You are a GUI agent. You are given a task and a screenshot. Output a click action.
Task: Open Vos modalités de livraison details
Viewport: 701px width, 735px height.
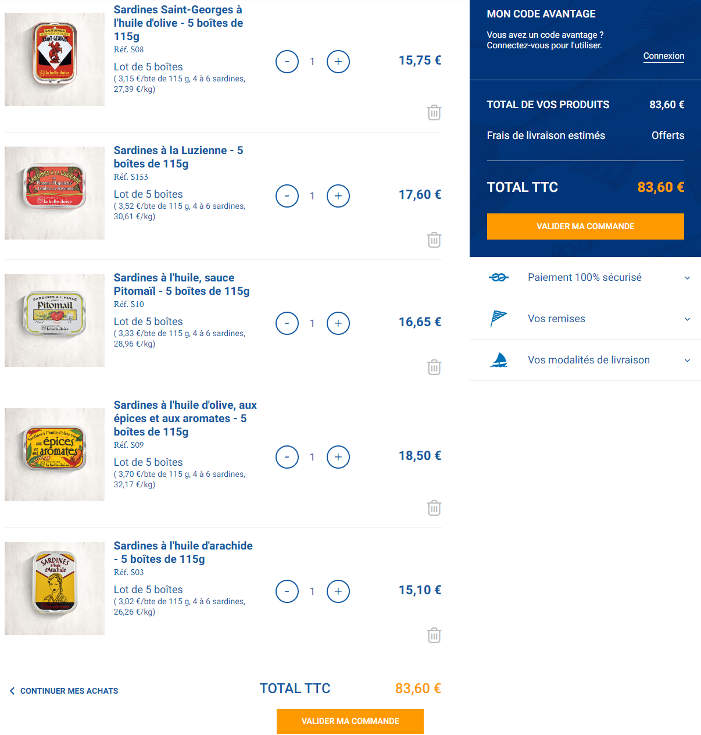(585, 361)
